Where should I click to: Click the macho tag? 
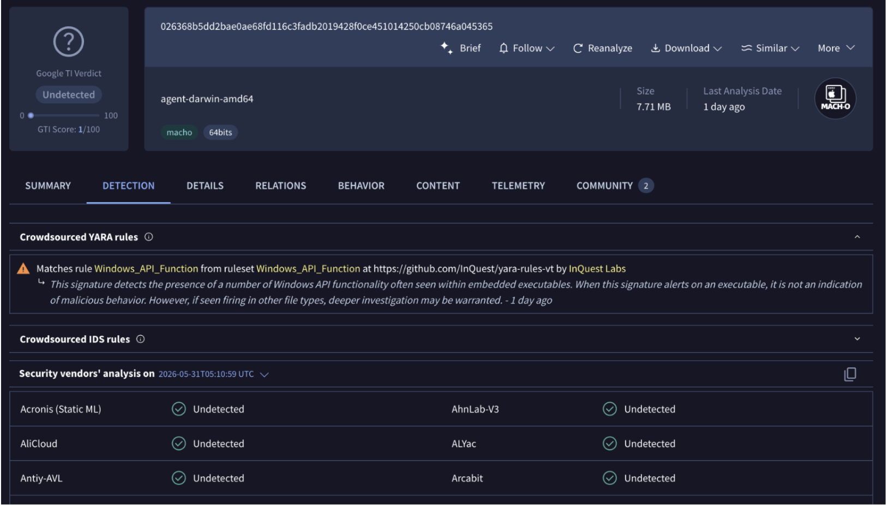click(x=179, y=132)
